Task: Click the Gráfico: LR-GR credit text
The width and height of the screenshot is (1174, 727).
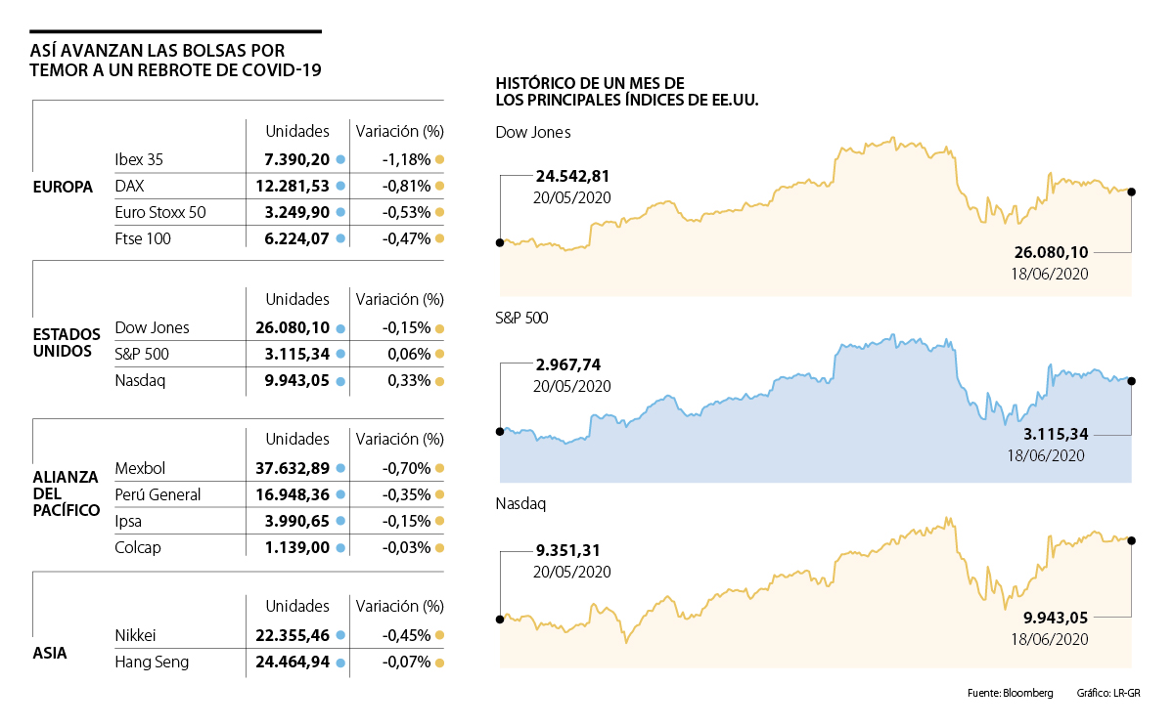Action: (1108, 694)
